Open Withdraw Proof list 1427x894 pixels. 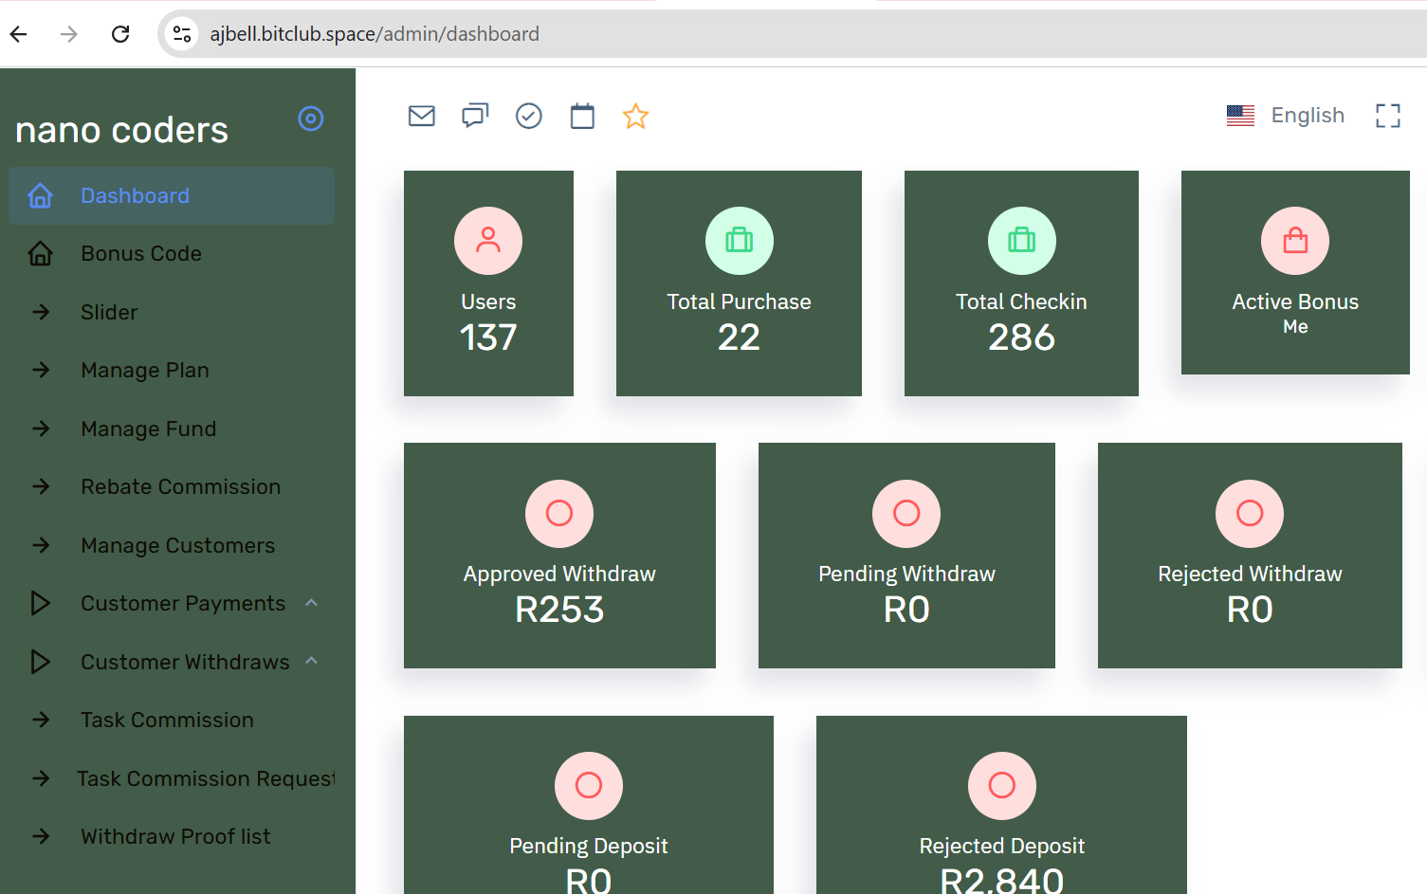coord(175,837)
